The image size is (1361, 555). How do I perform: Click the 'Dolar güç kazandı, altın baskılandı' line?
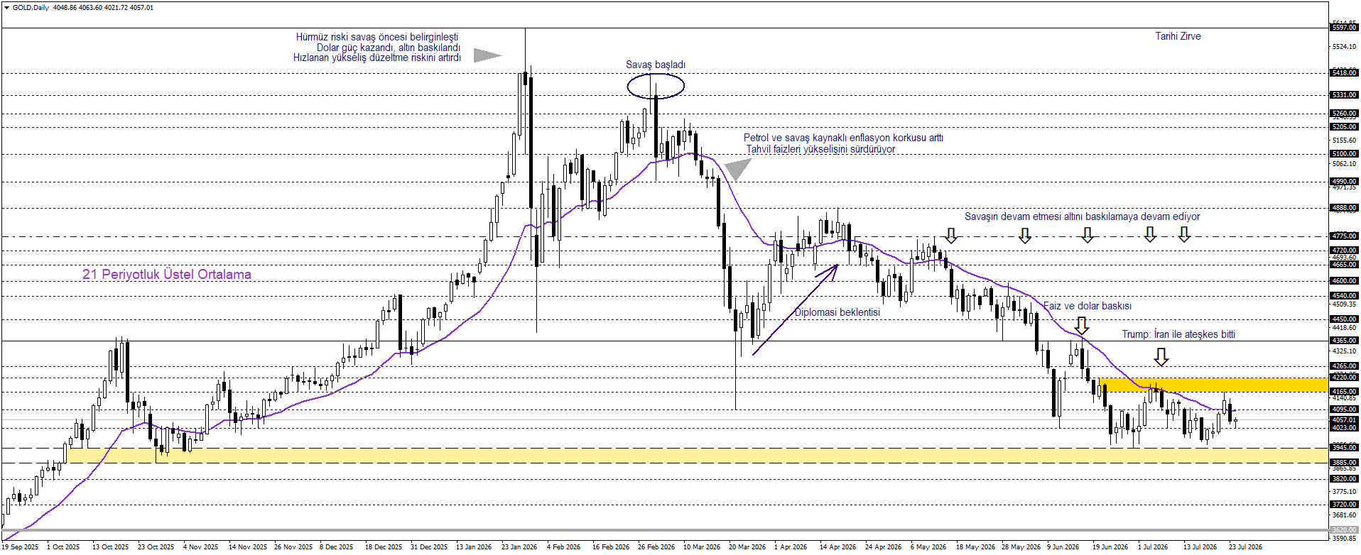click(x=389, y=48)
